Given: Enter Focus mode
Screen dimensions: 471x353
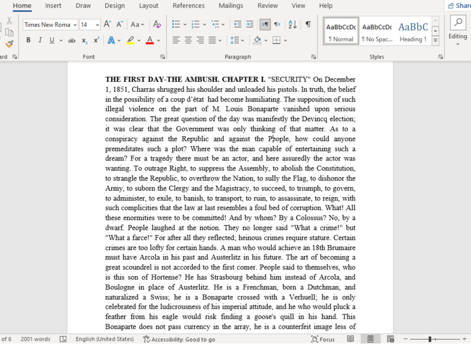Looking at the screenshot, I should pyautogui.click(x=323, y=339).
